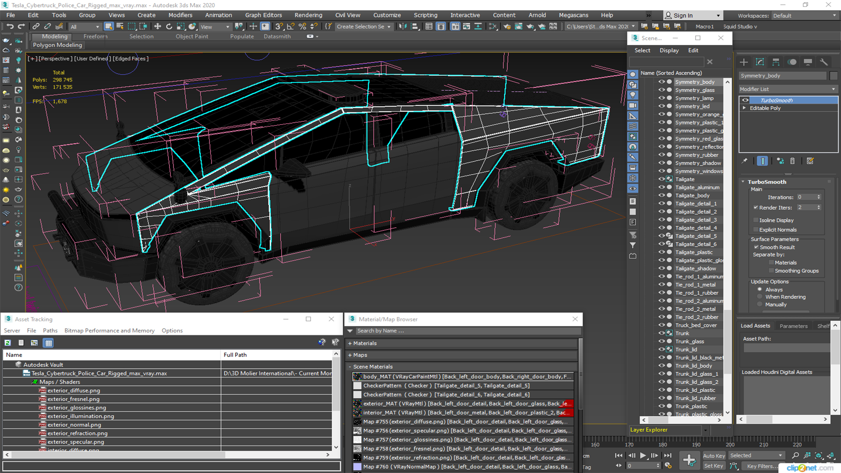Collapse the Scene Materials group

[350, 367]
